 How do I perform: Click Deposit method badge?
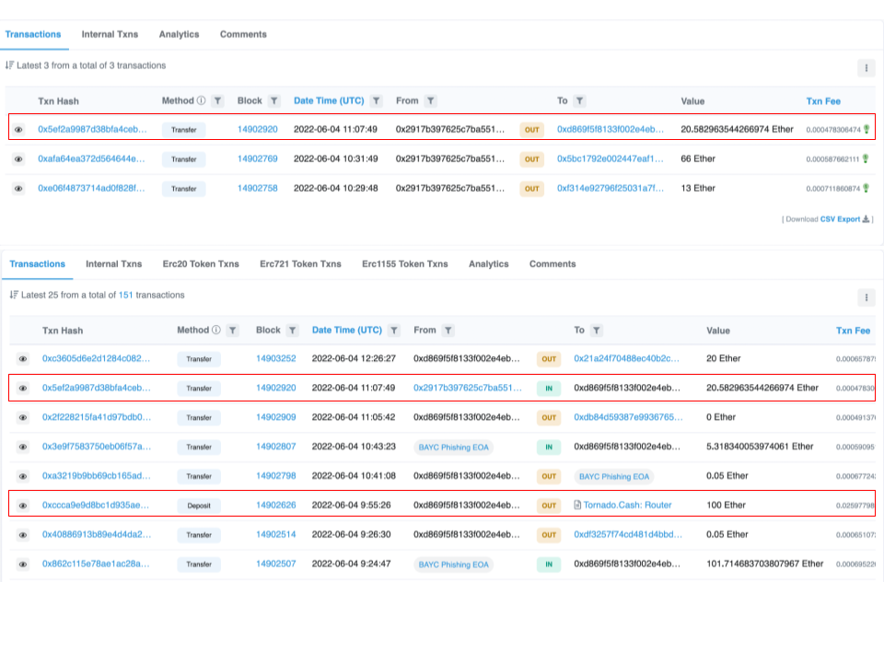tap(199, 506)
